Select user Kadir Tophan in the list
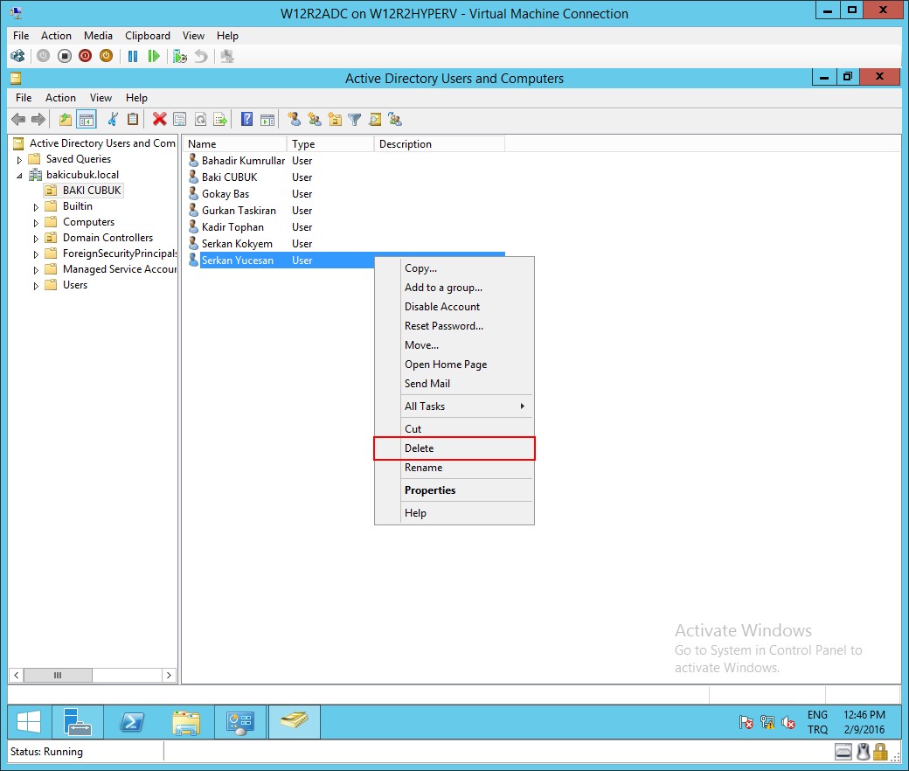 [x=232, y=227]
